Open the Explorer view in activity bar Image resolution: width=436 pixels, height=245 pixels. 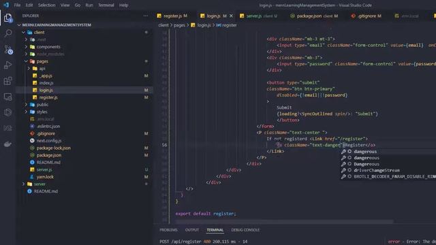pyautogui.click(x=7, y=18)
